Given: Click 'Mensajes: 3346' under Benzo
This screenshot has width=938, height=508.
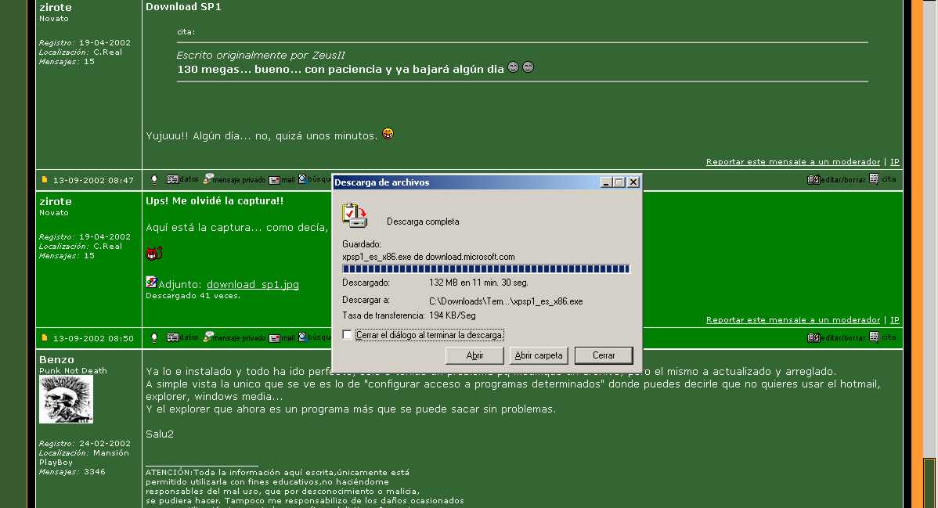Looking at the screenshot, I should [72, 471].
